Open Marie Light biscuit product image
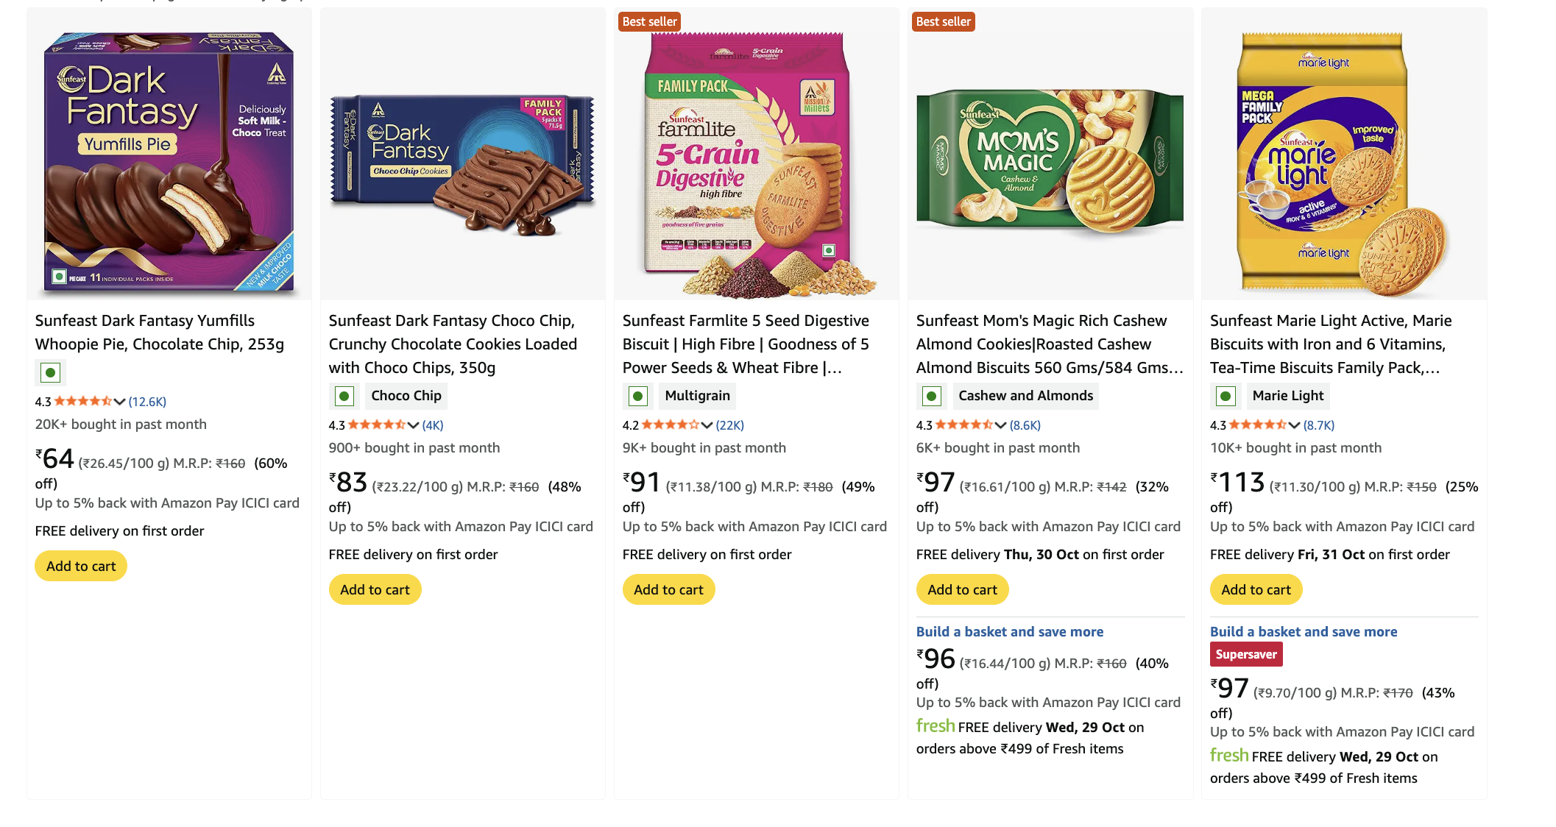This screenshot has width=1556, height=827. pyautogui.click(x=1343, y=163)
